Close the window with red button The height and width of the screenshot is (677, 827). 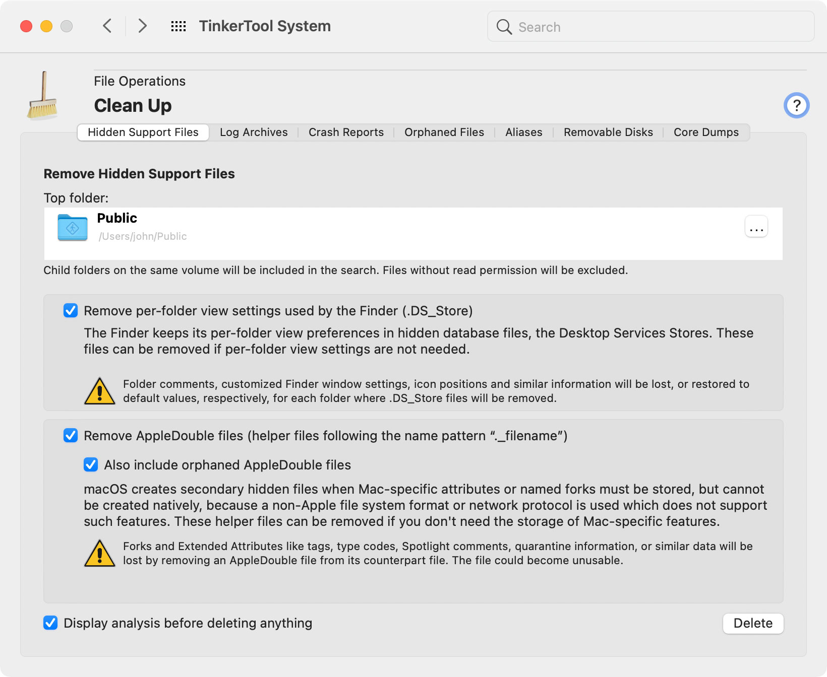[26, 26]
